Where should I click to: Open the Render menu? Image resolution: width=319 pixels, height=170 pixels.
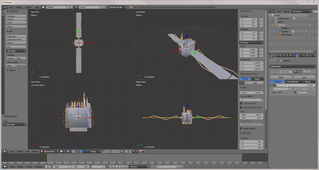(19, 7)
